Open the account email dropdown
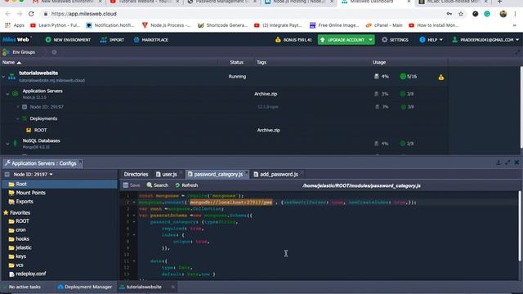 pos(485,40)
